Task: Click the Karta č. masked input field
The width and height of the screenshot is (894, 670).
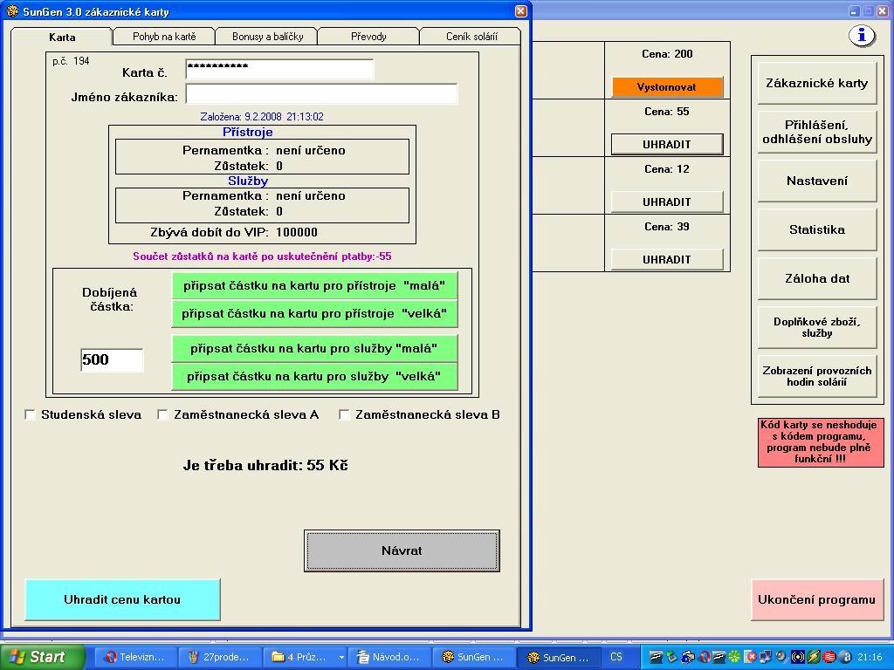Action: [279, 70]
